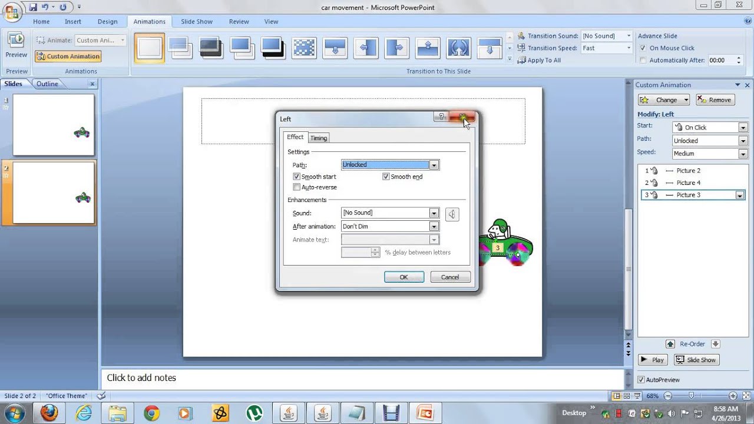Open the Path dropdown in the dialog
The image size is (754, 424).
434,165
